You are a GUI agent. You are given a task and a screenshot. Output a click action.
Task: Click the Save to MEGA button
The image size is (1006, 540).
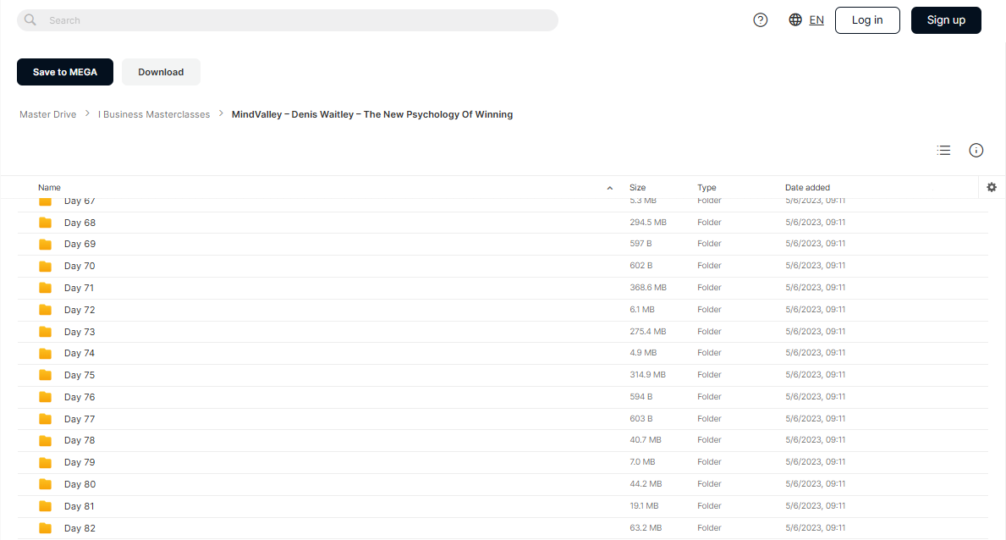tap(65, 72)
